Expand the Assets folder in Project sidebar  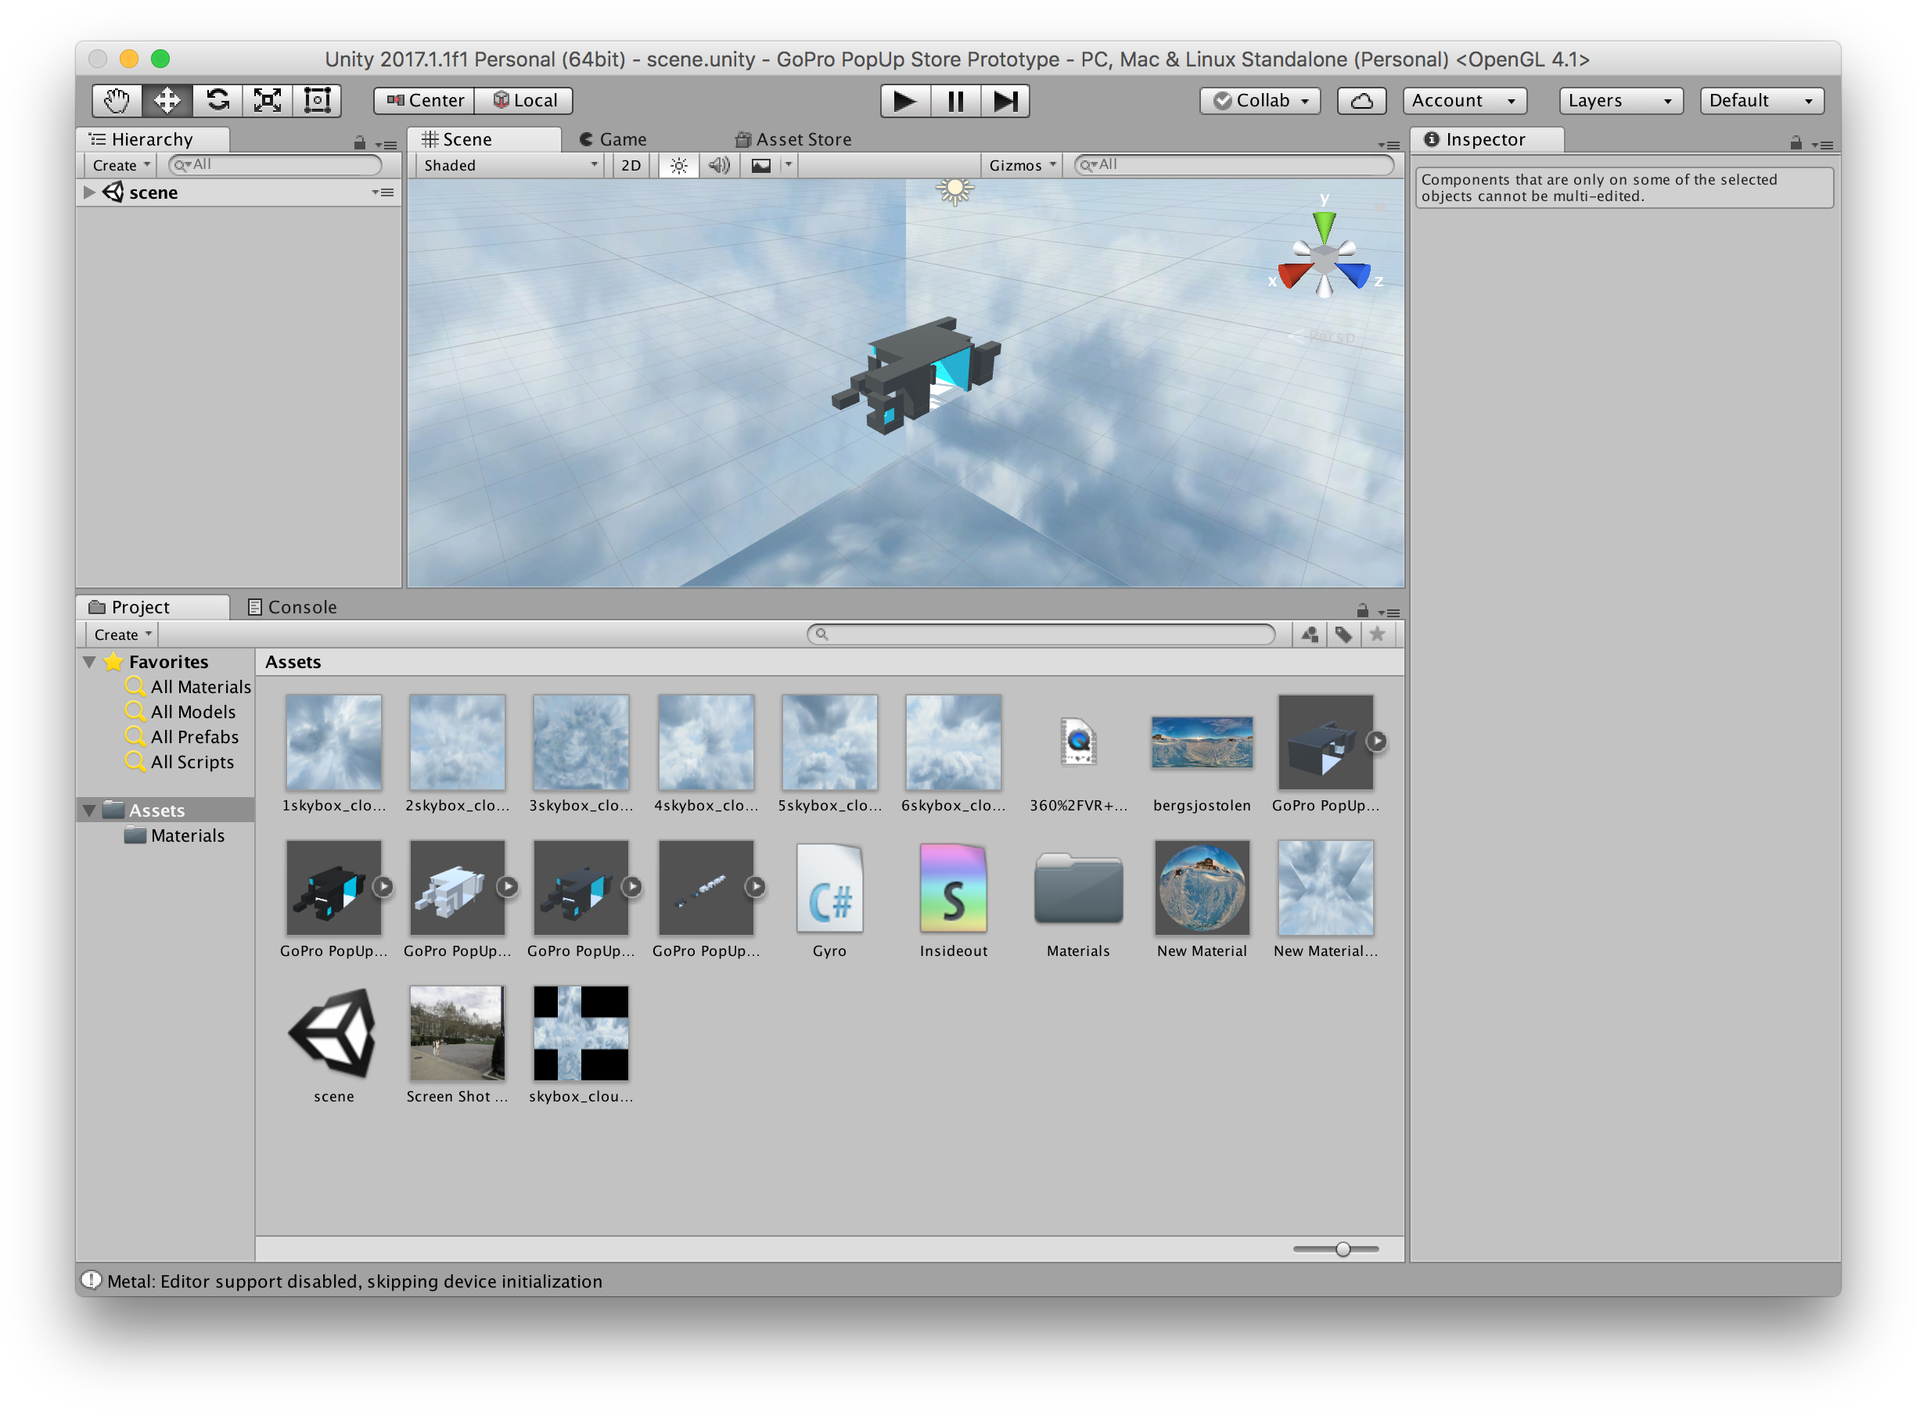coord(92,810)
